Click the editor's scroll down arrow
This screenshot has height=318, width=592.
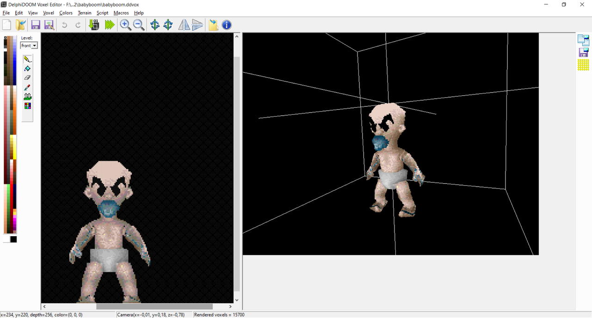tap(237, 300)
